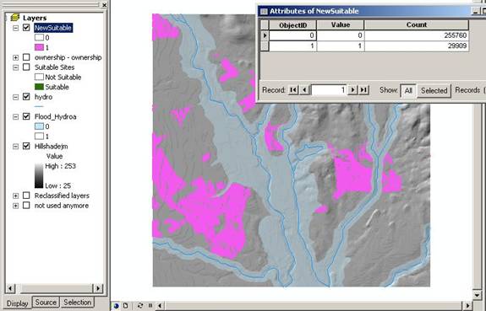Viewport: 486px width, 311px height.
Task: Click the pink swatch for value 1
Action: tap(39, 47)
